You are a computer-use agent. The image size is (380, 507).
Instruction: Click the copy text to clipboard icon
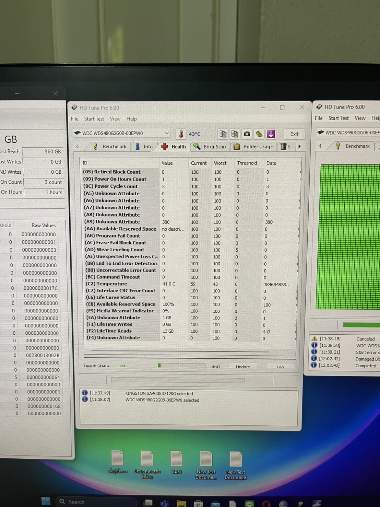pos(223,134)
